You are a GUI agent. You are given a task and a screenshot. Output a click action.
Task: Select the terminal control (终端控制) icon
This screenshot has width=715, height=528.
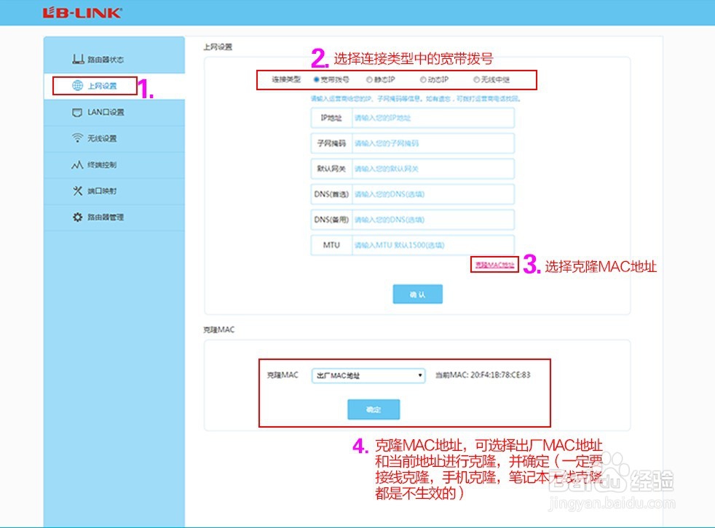point(76,164)
